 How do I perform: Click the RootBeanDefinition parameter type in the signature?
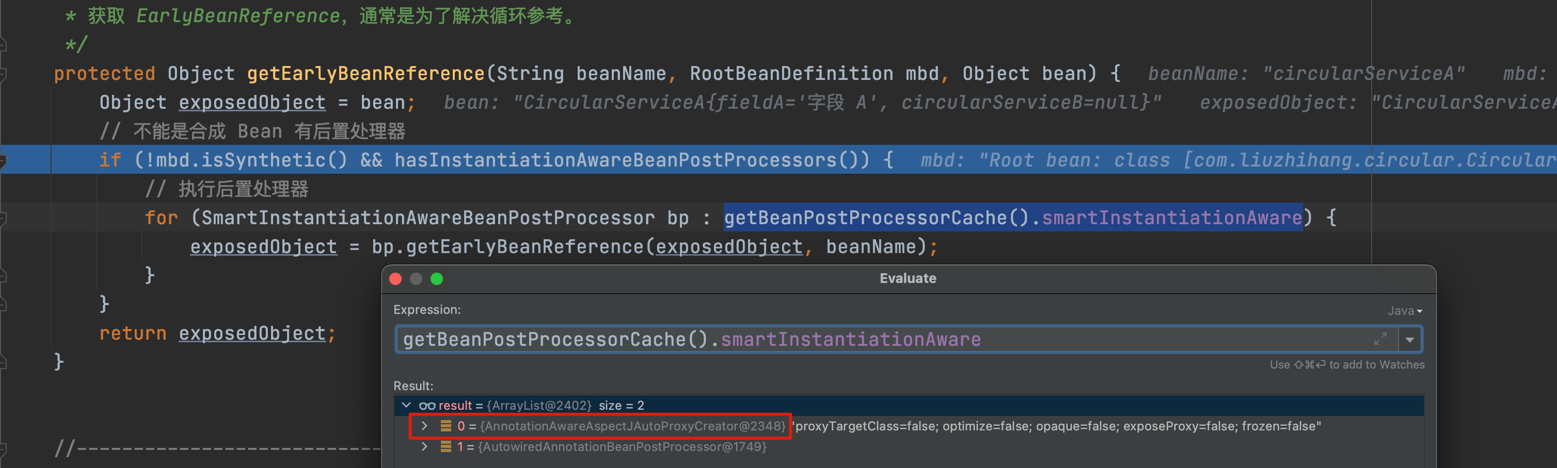[x=791, y=74]
